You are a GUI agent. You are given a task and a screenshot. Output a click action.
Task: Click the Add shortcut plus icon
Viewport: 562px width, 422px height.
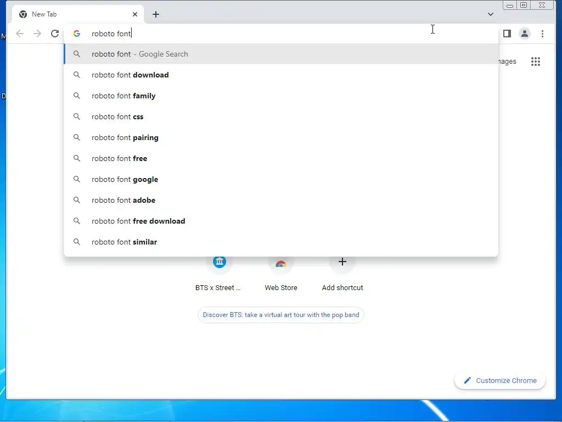[342, 262]
